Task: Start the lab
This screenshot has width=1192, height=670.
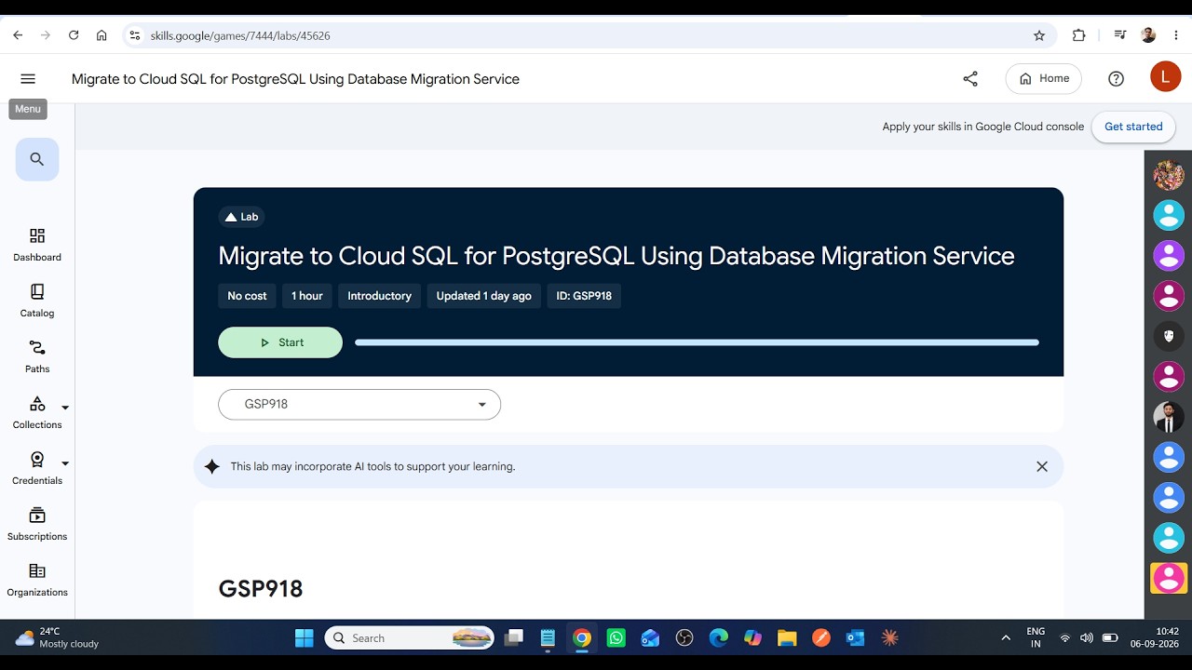Action: [x=280, y=342]
